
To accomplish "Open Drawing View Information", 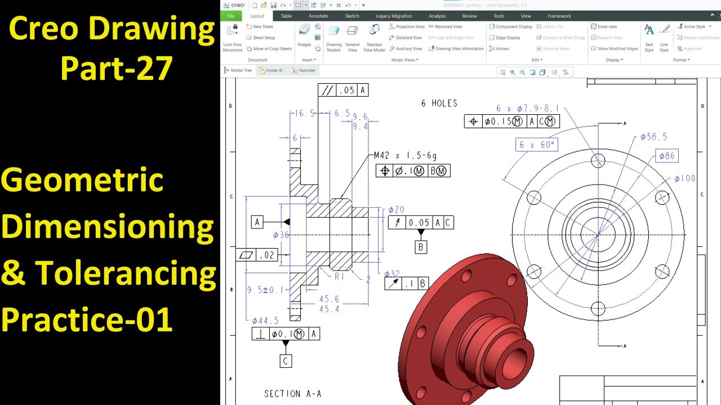I will [x=456, y=48].
